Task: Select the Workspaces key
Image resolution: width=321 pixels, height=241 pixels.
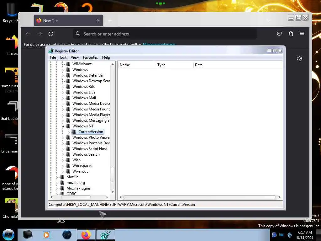Action: pyautogui.click(x=82, y=166)
